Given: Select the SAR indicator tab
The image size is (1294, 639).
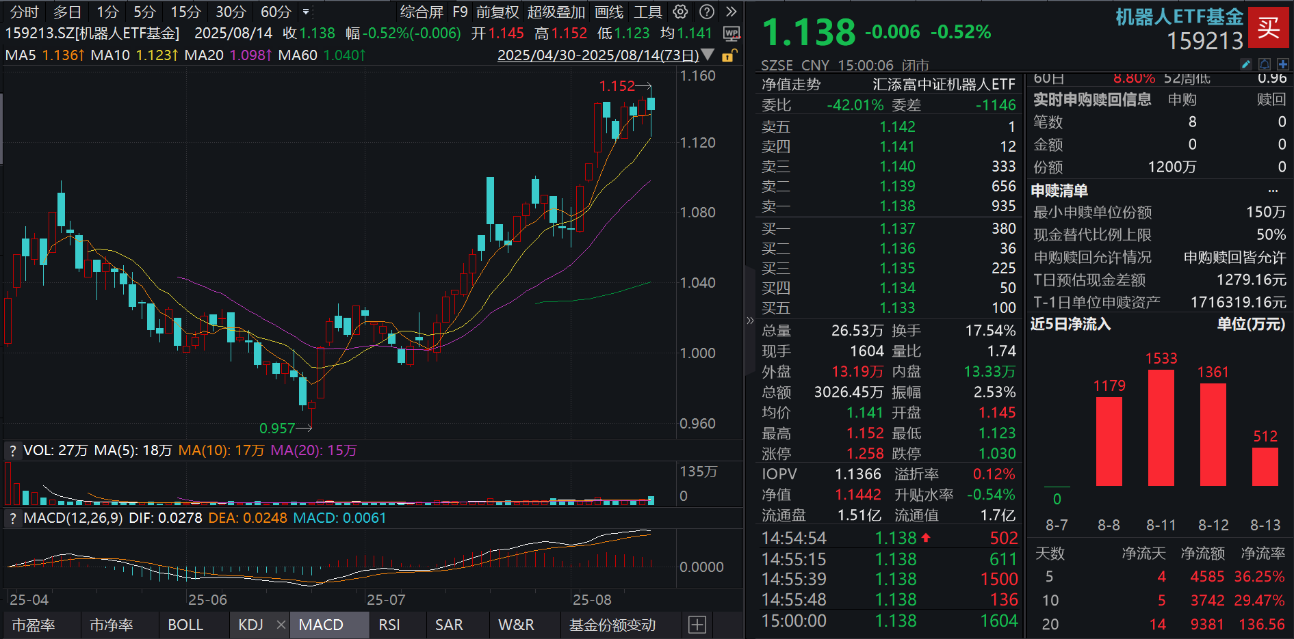Looking at the screenshot, I should [449, 625].
